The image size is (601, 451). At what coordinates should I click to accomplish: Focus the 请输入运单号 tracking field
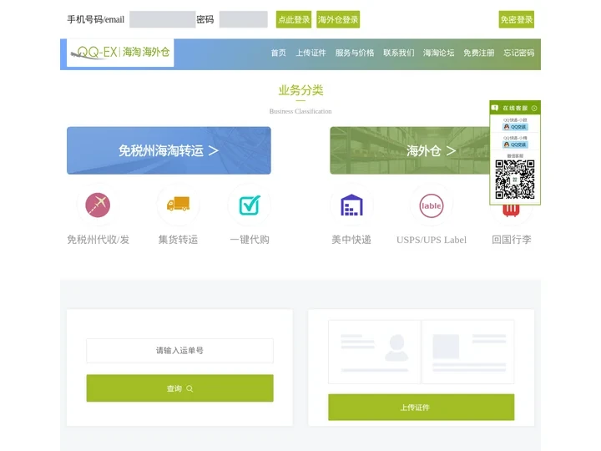179,351
